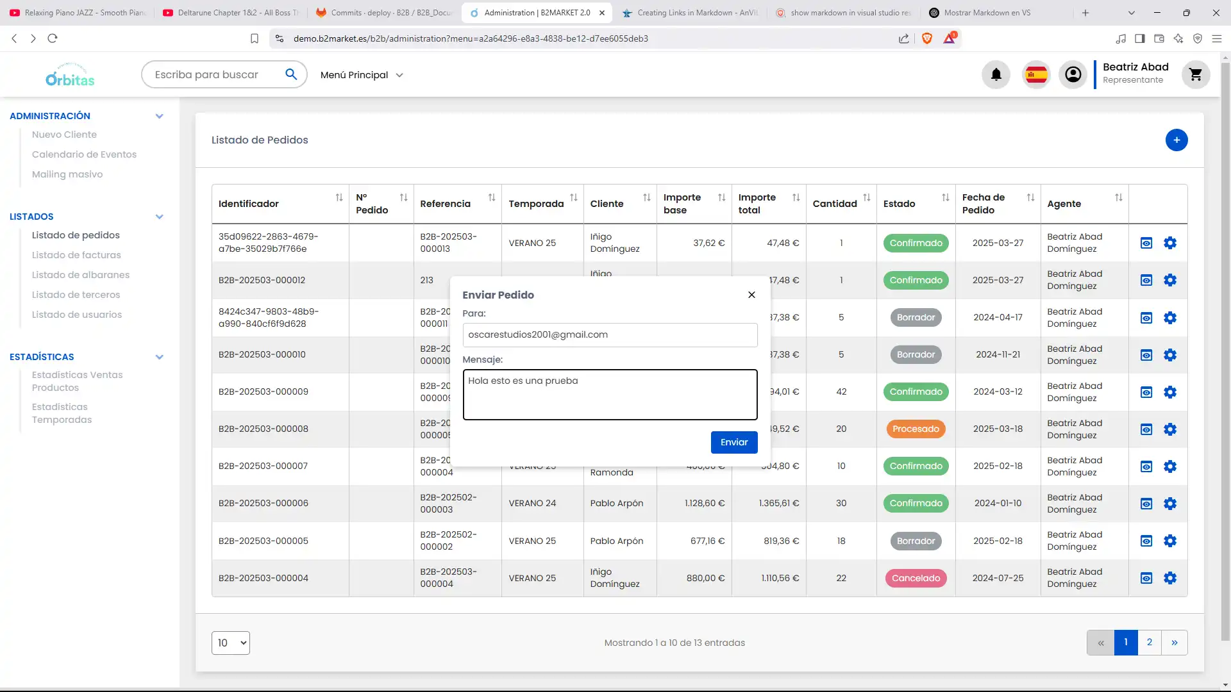Collapse the ESTADÍSTICAS sidebar section
The image size is (1231, 692).
coord(159,357)
